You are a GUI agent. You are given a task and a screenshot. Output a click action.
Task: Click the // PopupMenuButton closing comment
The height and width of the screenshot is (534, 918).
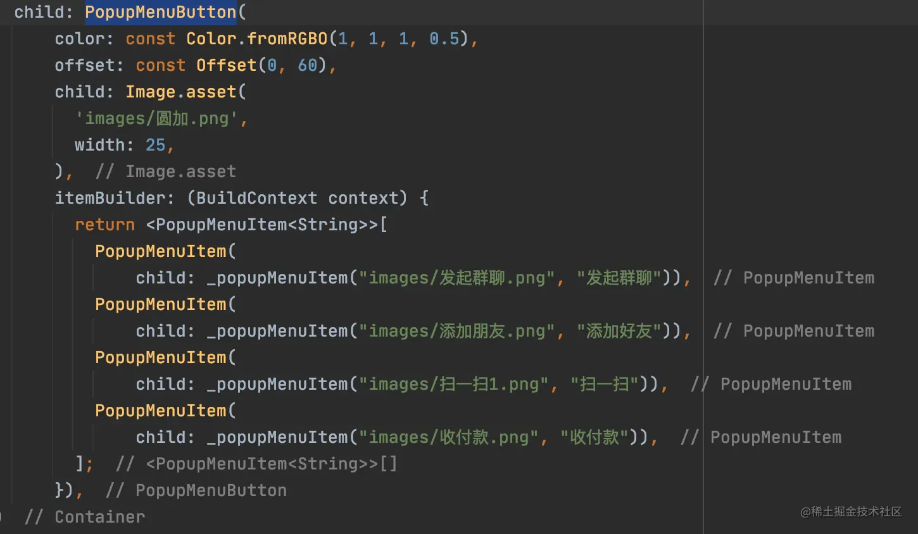196,490
